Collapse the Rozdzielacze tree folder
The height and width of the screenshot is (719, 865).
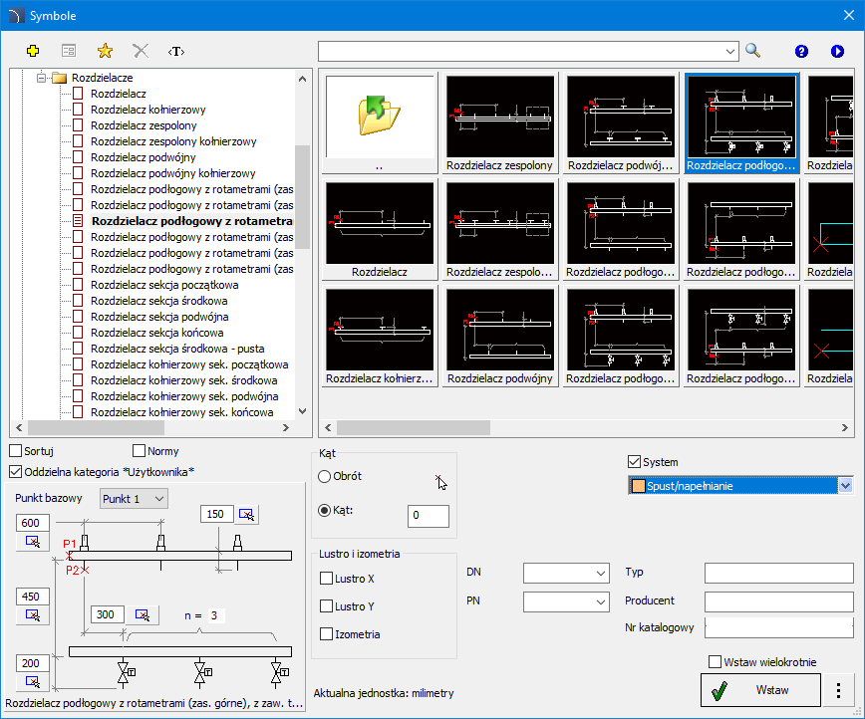tap(43, 78)
